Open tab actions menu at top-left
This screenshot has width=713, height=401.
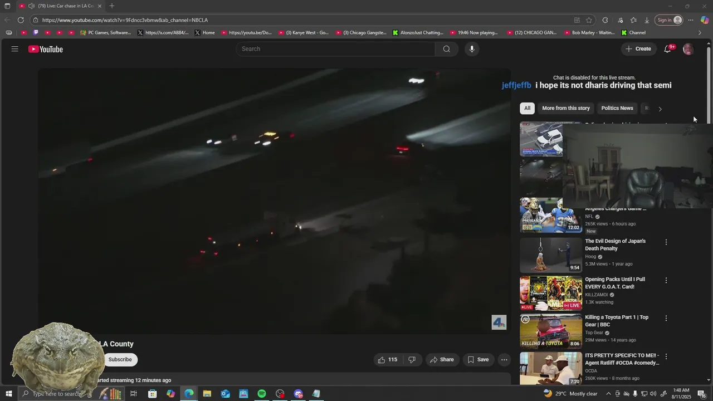pyautogui.click(x=7, y=6)
